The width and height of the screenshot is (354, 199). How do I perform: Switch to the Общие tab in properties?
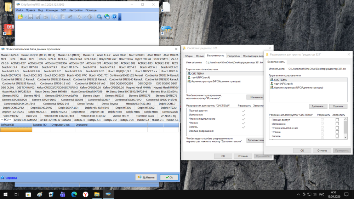coord(189,56)
